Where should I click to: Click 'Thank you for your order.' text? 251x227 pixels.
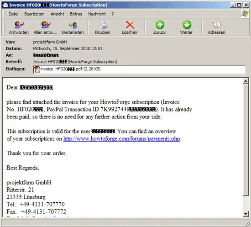tap(37, 153)
